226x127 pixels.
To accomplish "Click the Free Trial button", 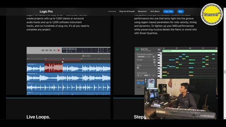I will click(x=168, y=11).
